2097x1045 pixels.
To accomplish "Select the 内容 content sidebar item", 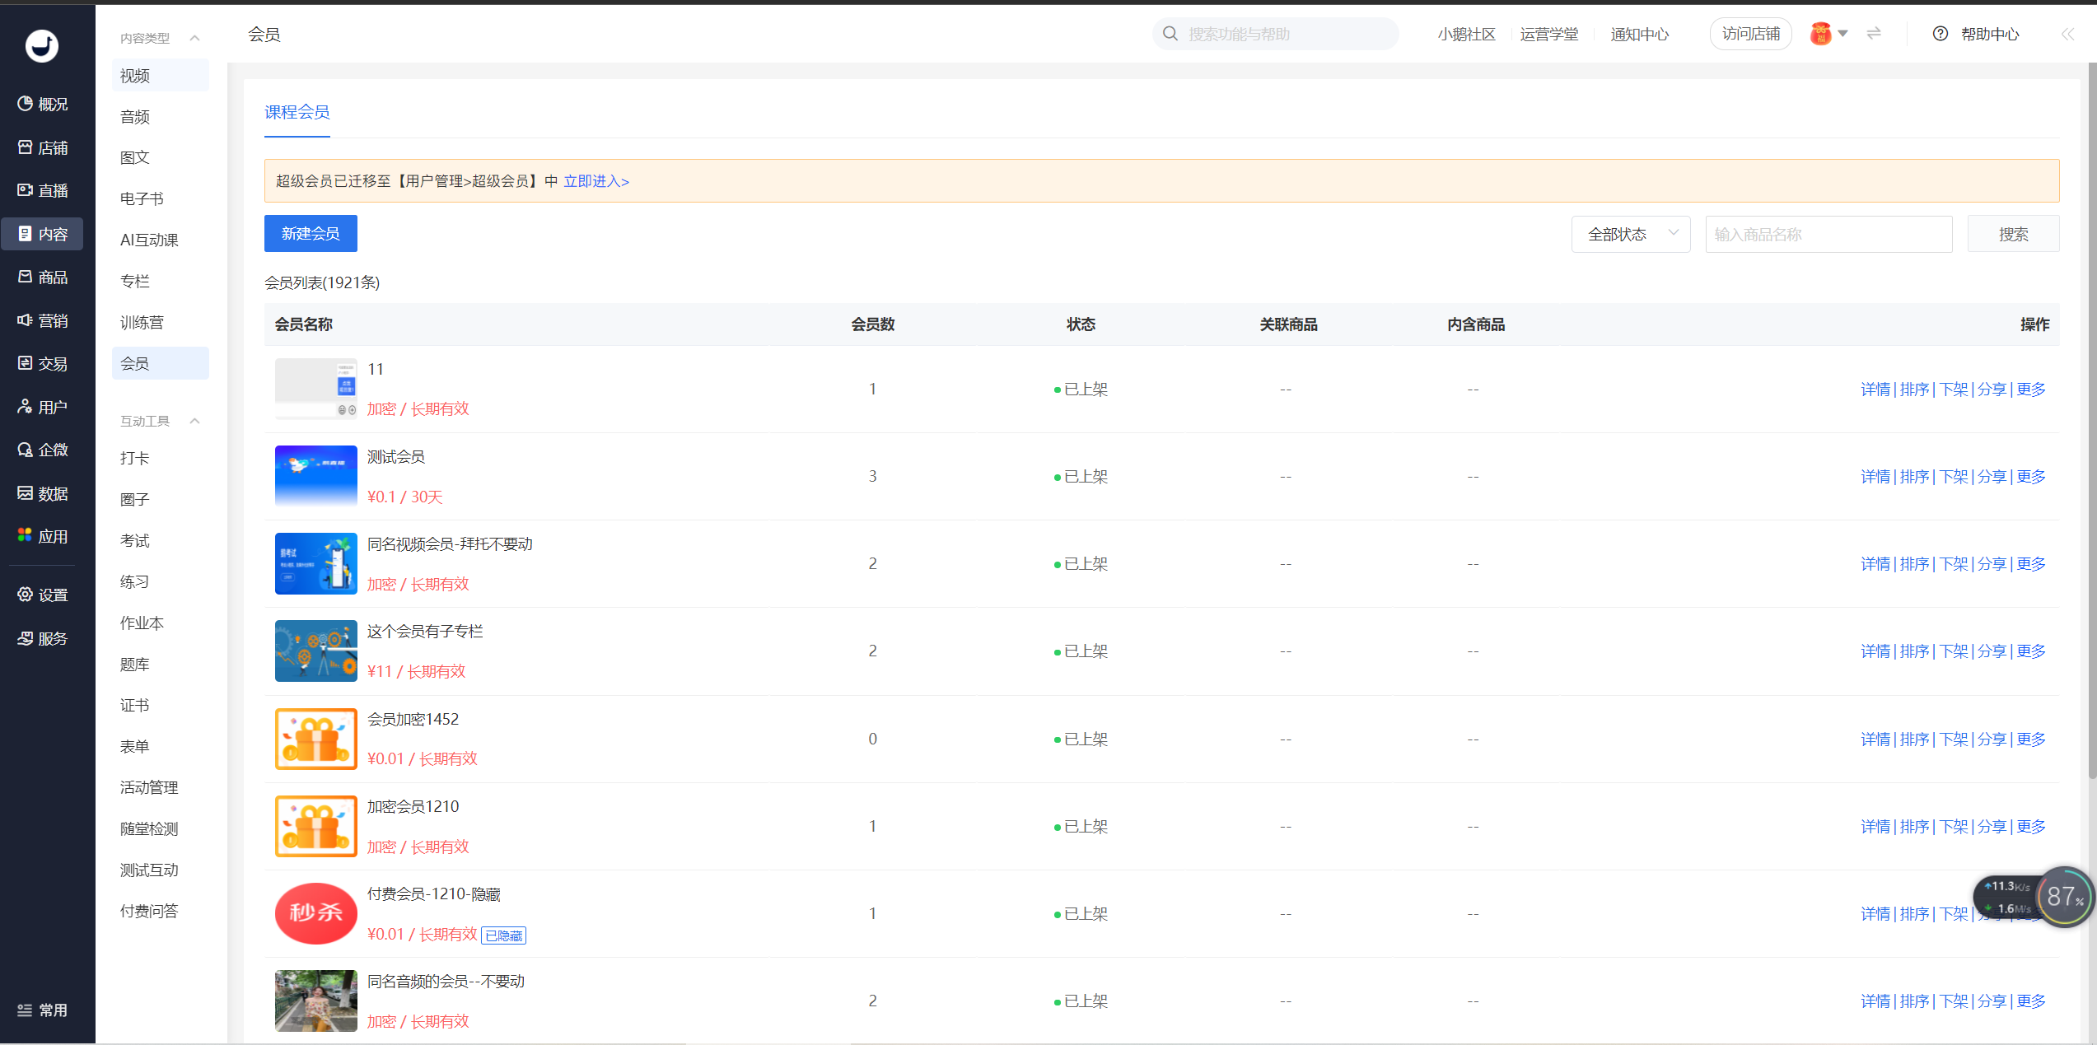I will click(x=43, y=234).
